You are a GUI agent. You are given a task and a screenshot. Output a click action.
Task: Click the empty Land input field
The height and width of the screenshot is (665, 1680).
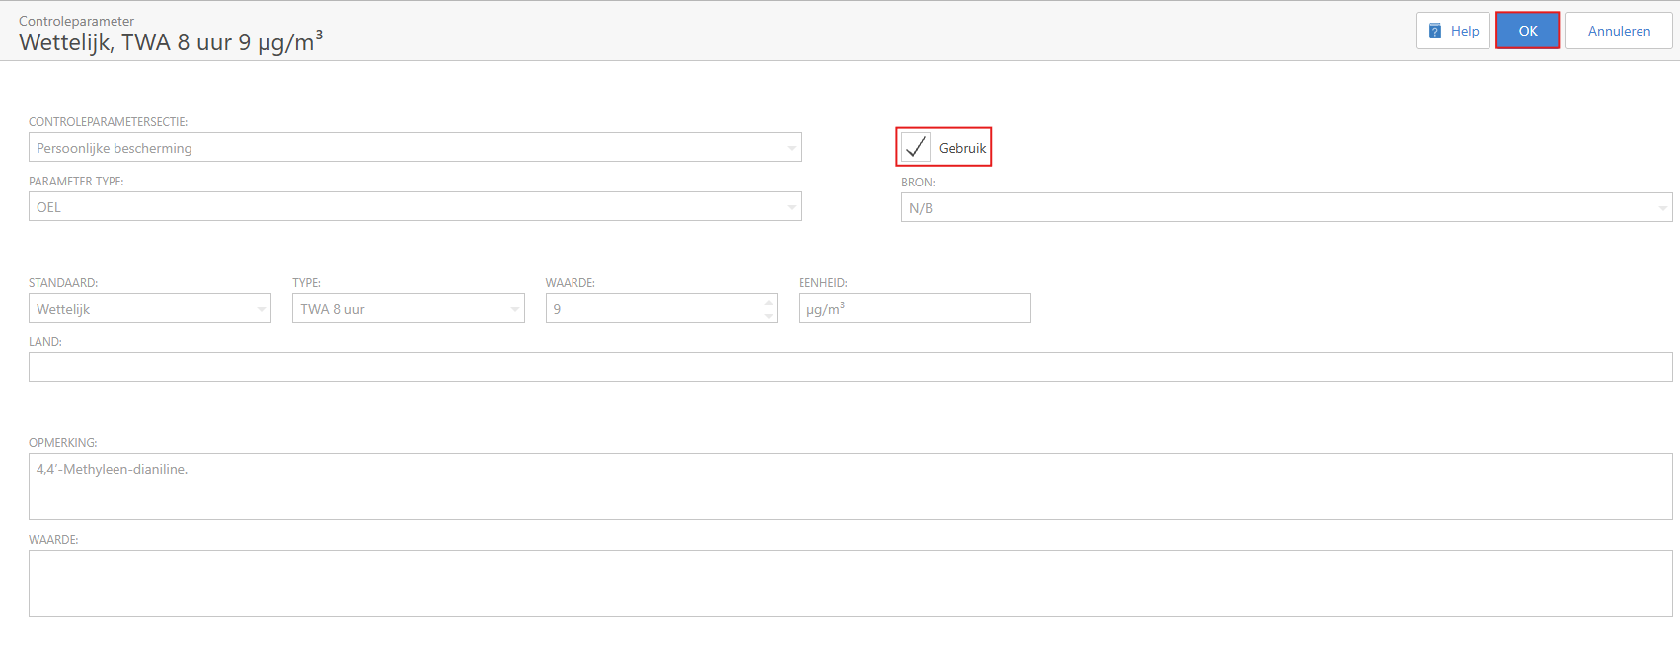[849, 367]
